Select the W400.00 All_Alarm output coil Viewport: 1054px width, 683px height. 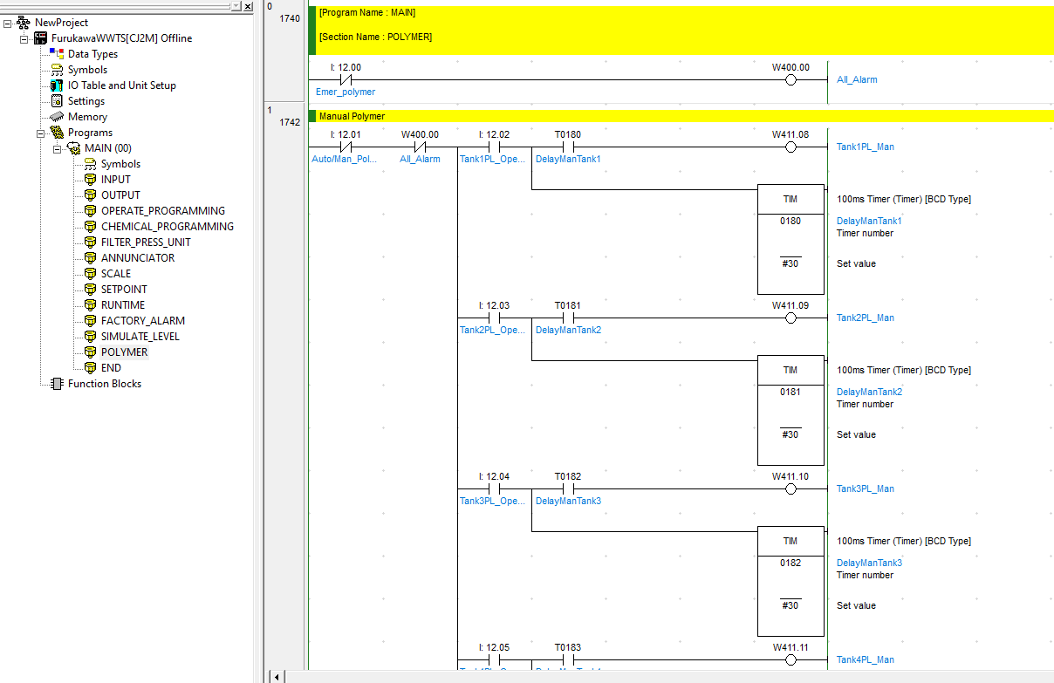pyautogui.click(x=790, y=79)
